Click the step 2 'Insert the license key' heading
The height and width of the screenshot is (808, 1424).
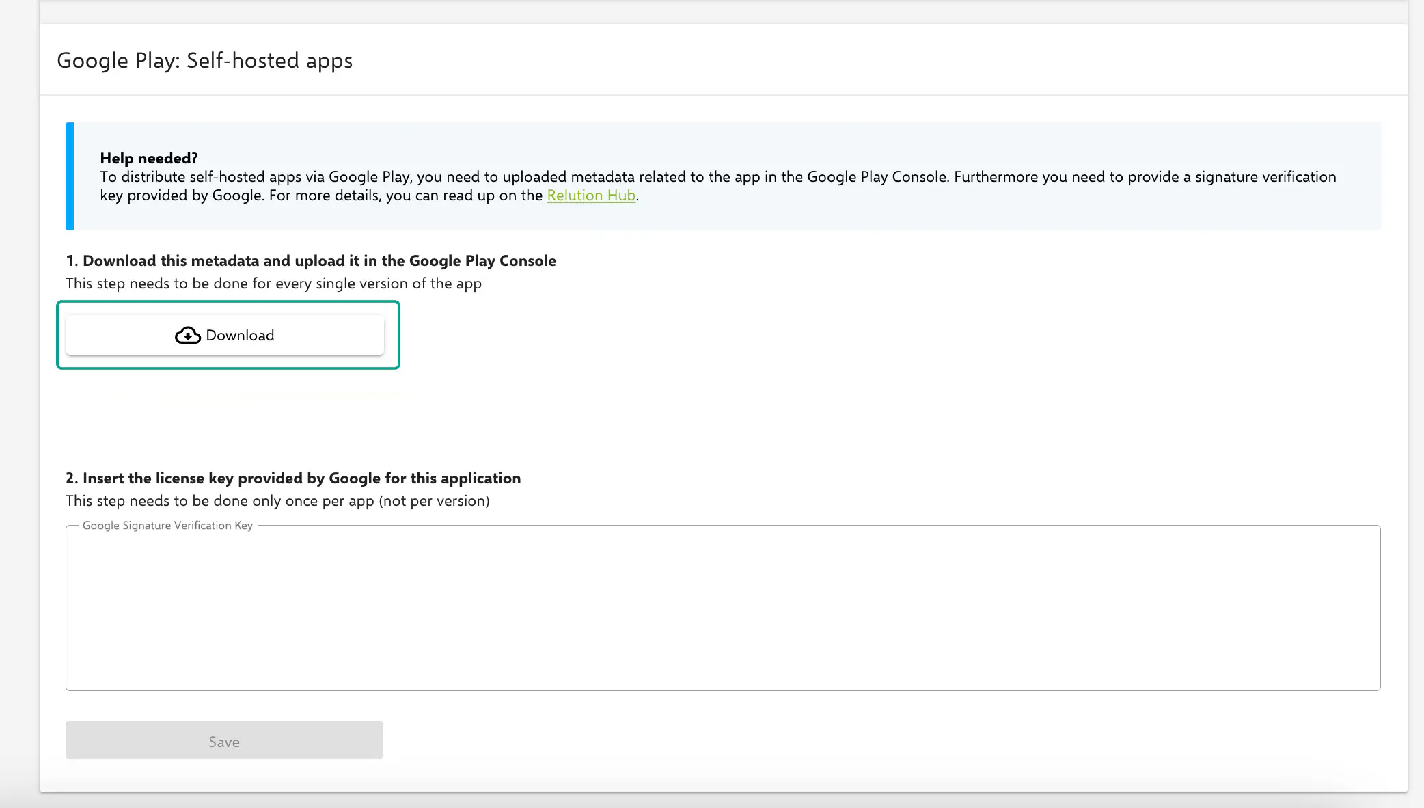(293, 479)
